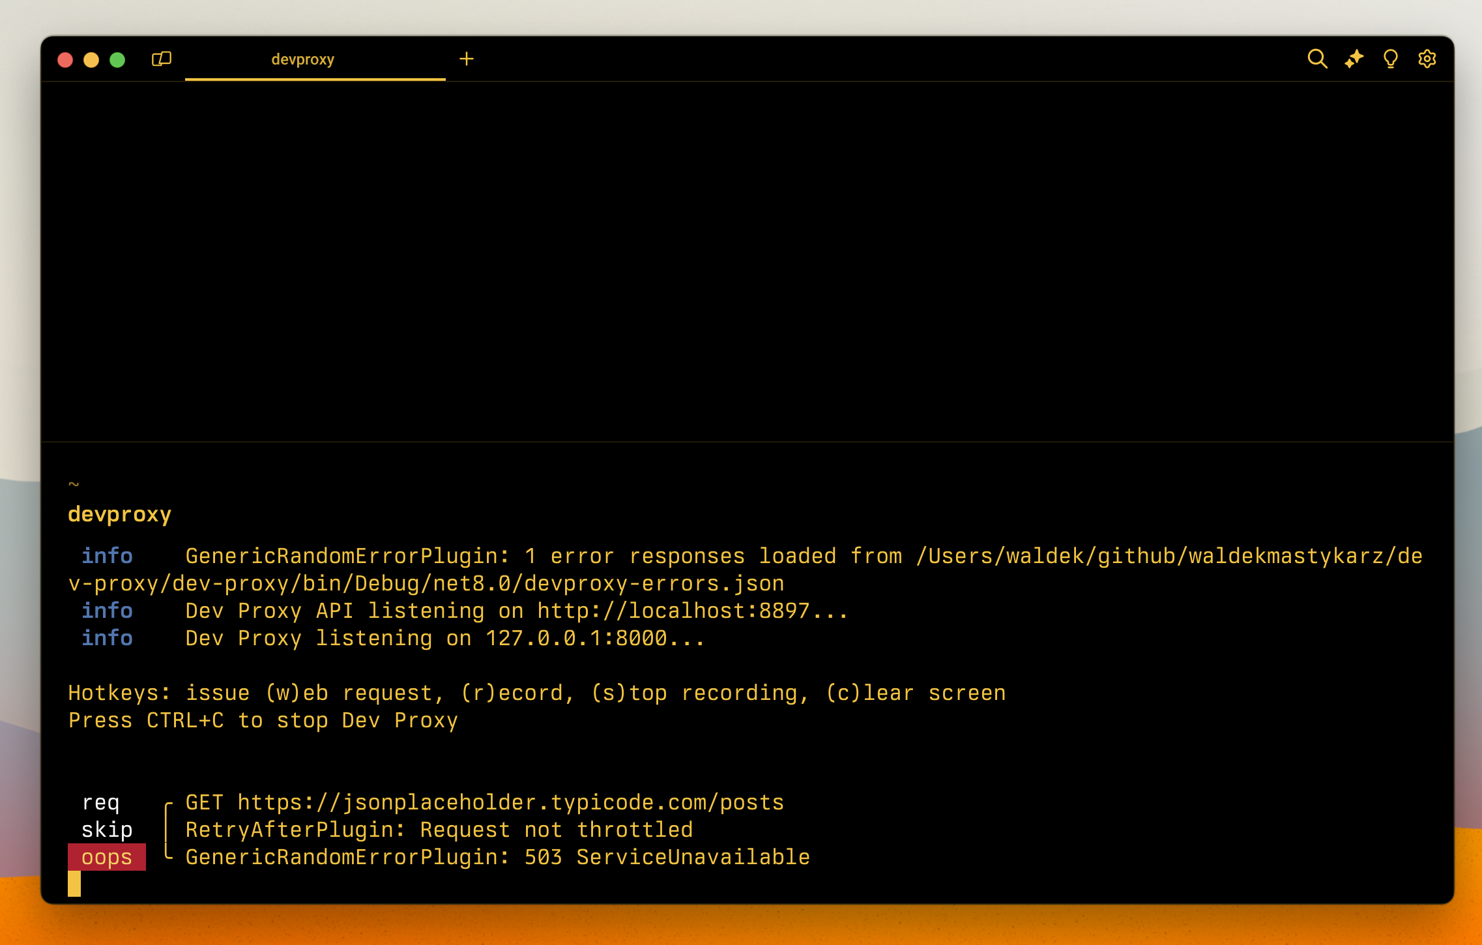Image resolution: width=1482 pixels, height=945 pixels.
Task: Open a new tab with the plus icon
Action: click(x=467, y=59)
